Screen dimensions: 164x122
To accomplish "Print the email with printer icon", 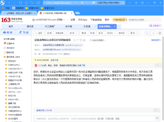I will click(x=84, y=40).
